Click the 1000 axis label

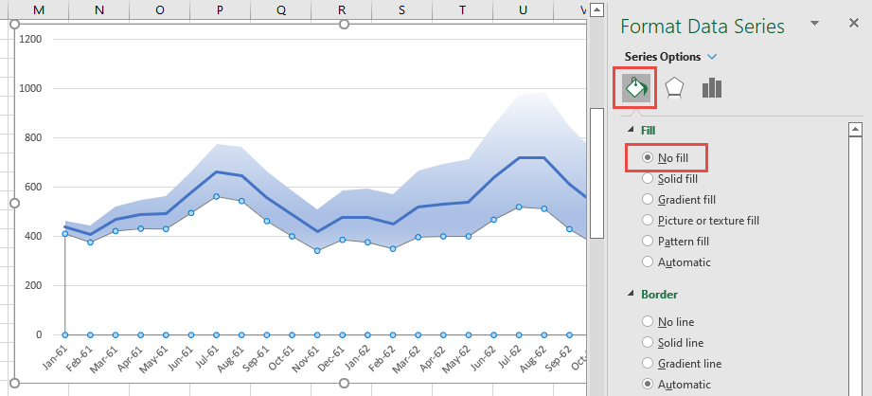click(31, 88)
